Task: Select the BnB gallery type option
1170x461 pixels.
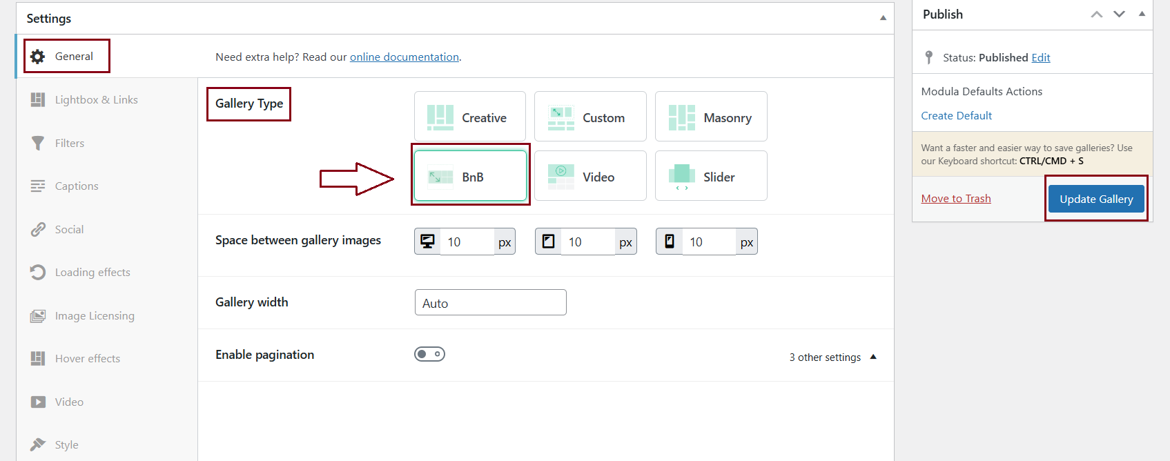Action: coord(471,177)
